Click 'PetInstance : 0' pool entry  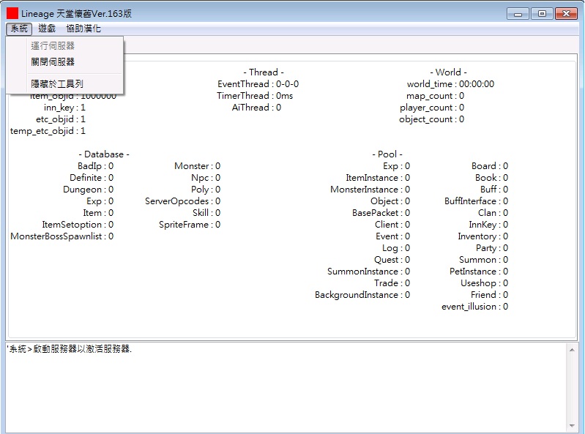point(479,272)
